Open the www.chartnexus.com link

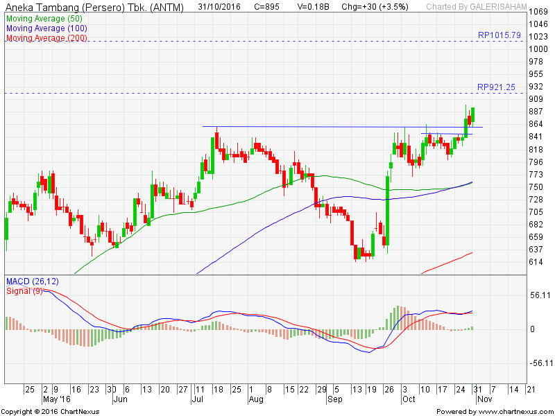point(515,412)
